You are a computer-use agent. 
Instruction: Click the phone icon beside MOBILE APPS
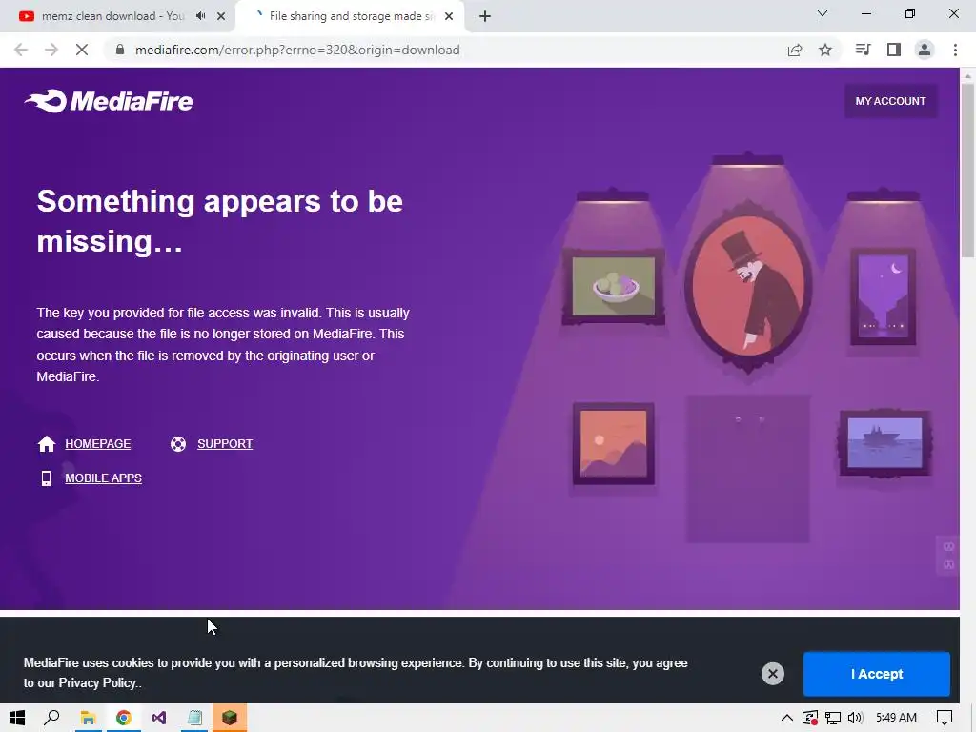pos(46,478)
